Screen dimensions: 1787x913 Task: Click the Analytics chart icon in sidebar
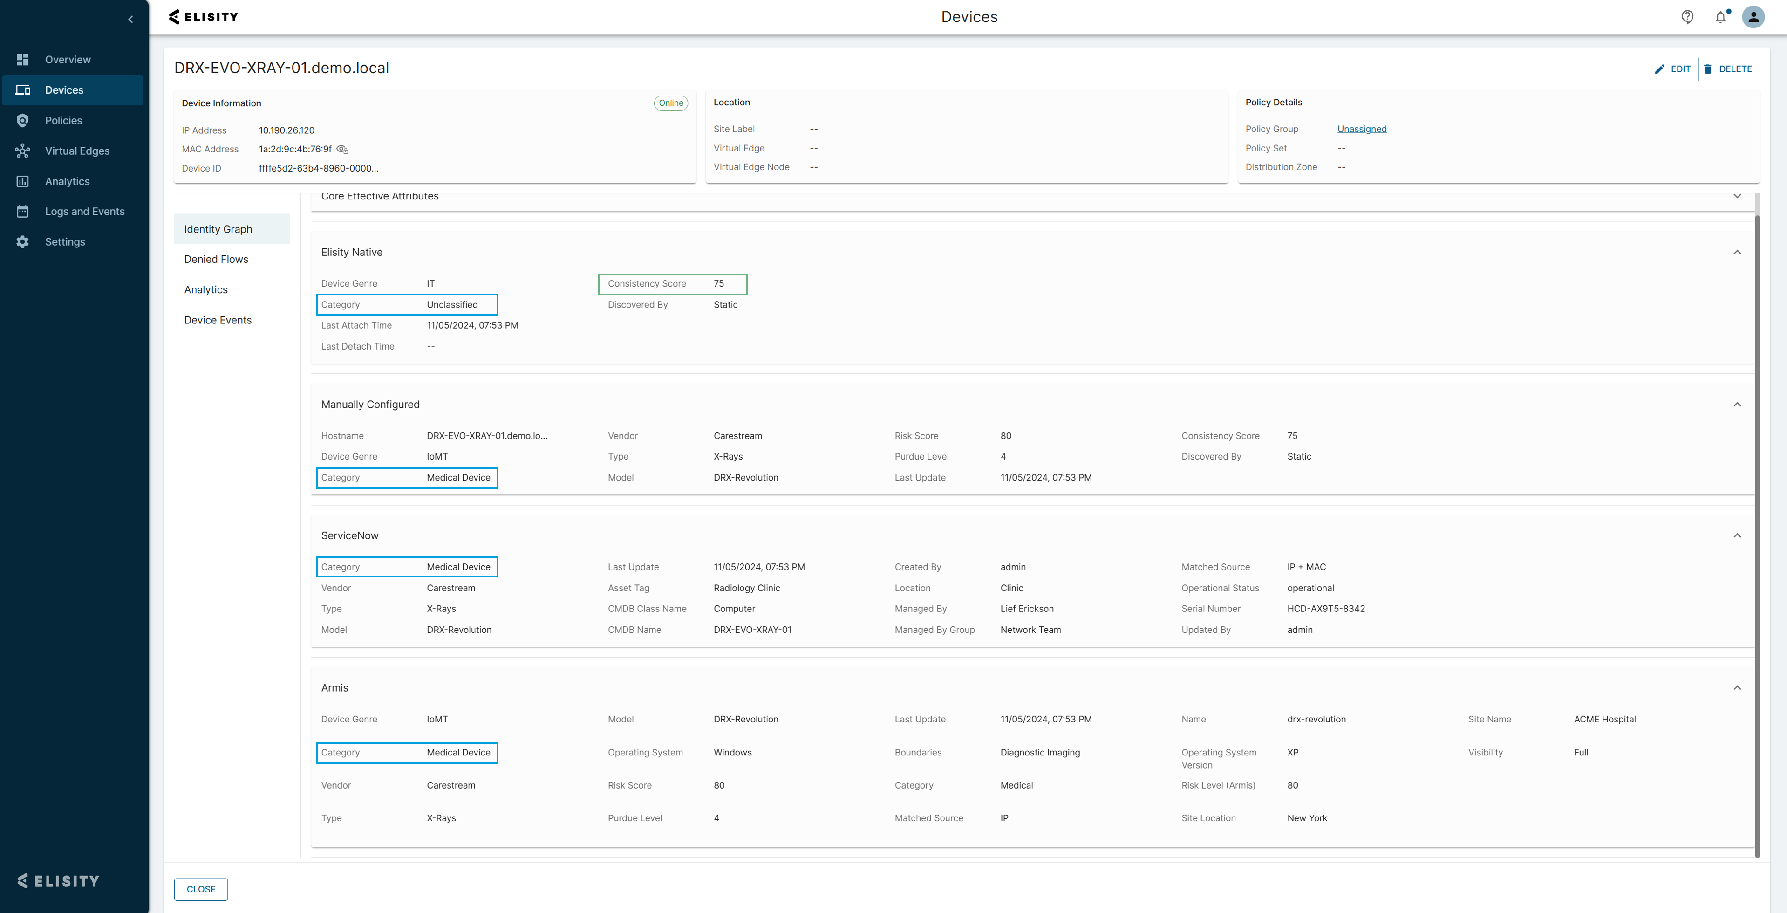pyautogui.click(x=22, y=182)
